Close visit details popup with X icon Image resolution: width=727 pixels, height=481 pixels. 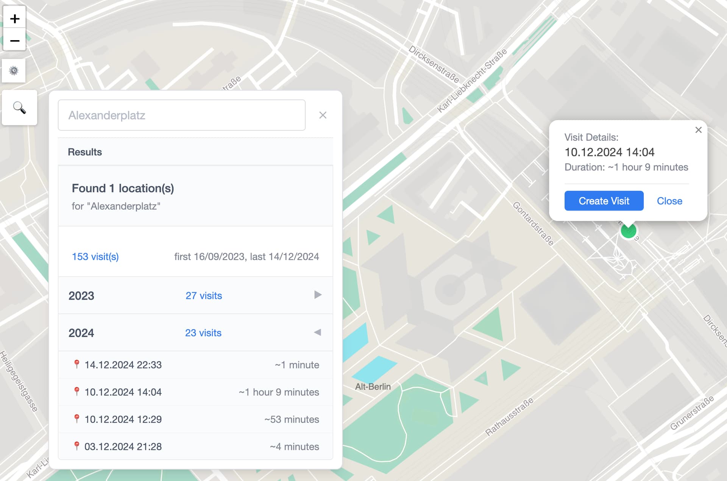[x=698, y=130]
